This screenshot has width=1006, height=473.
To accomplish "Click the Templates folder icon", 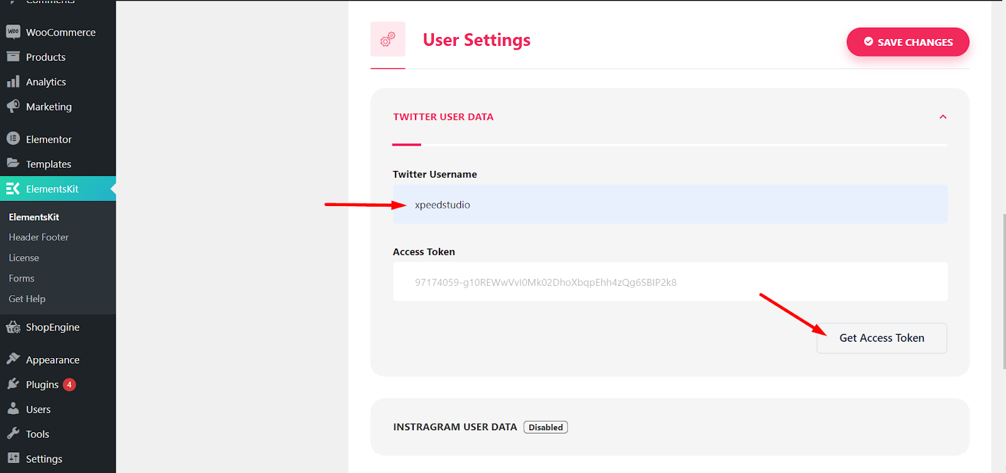I will coord(13,163).
